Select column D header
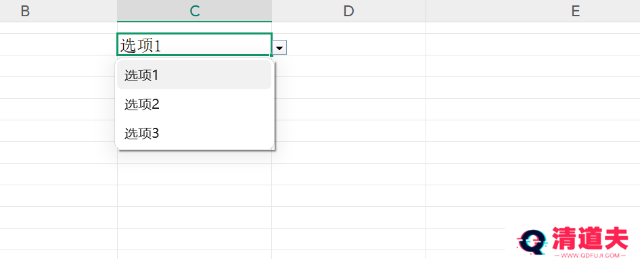640x259 pixels. point(349,11)
